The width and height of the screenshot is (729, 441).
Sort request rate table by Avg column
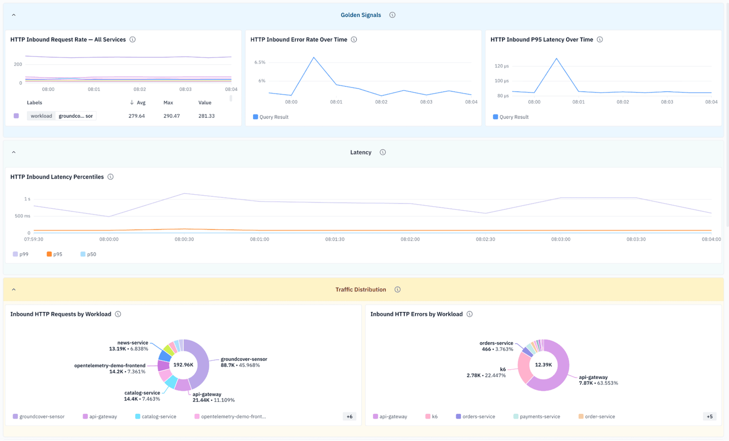point(137,103)
